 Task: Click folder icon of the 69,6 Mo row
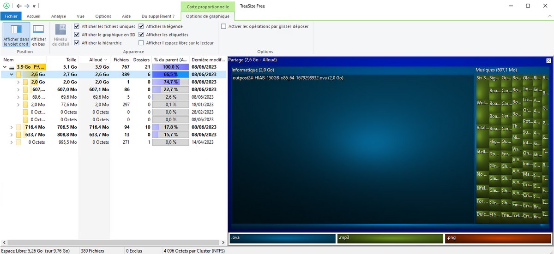tap(26, 97)
